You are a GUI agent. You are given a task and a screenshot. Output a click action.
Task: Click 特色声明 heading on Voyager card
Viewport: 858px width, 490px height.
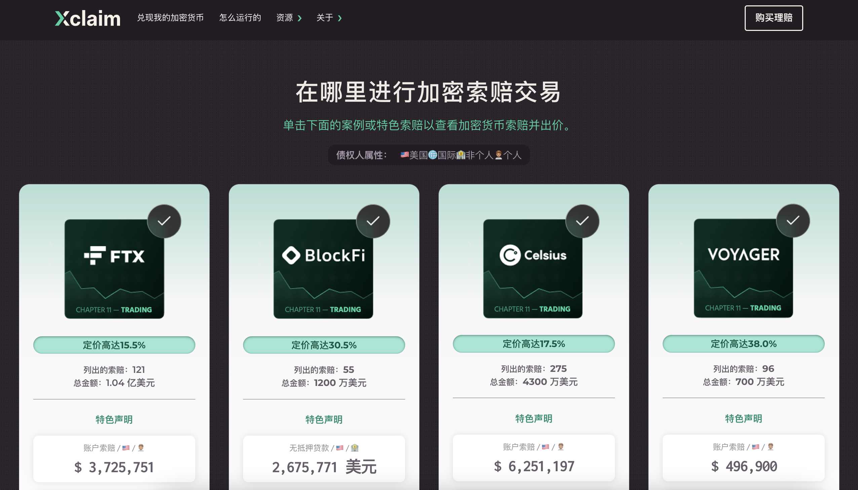[744, 419]
